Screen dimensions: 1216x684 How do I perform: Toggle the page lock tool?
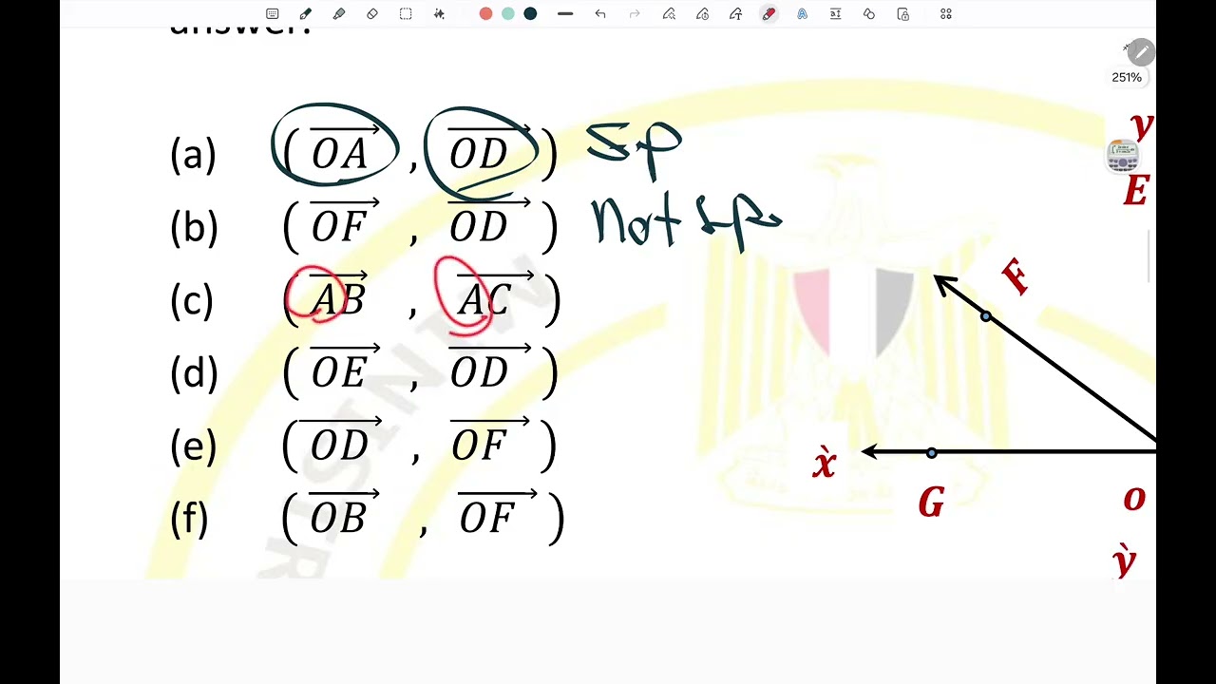pyautogui.click(x=902, y=14)
